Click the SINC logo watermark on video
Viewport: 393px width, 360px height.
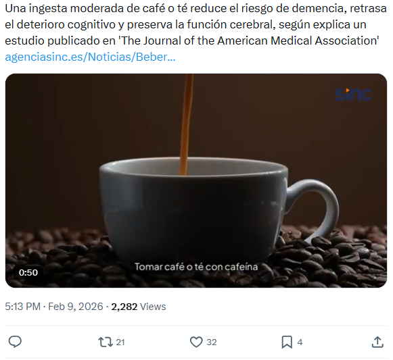click(x=353, y=95)
